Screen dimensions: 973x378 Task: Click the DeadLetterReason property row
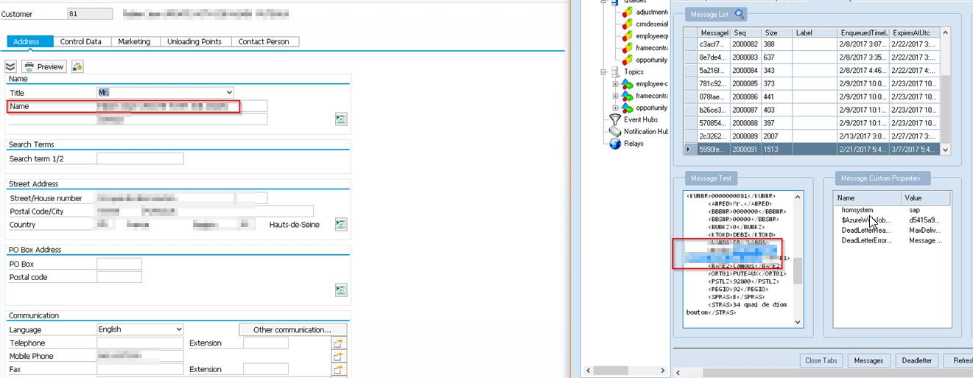892,230
